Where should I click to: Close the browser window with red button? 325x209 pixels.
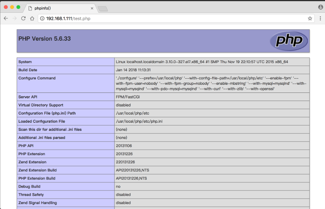click(x=6, y=7)
